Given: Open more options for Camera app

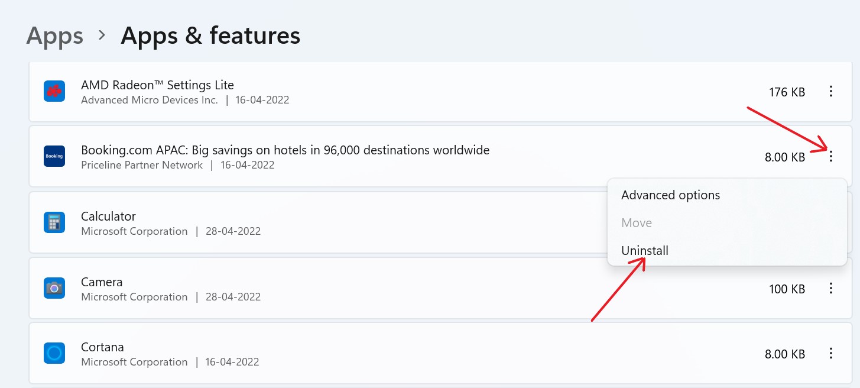Looking at the screenshot, I should (831, 289).
